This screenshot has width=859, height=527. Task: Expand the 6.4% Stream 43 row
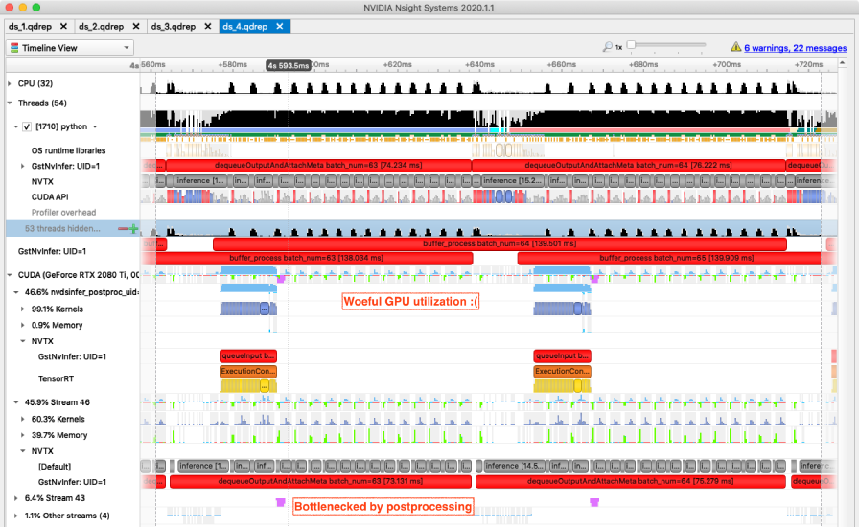pos(16,498)
